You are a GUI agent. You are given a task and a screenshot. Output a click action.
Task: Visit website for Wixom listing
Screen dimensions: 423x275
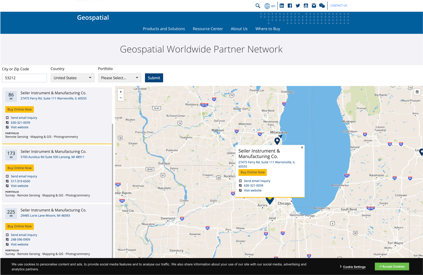point(20,244)
